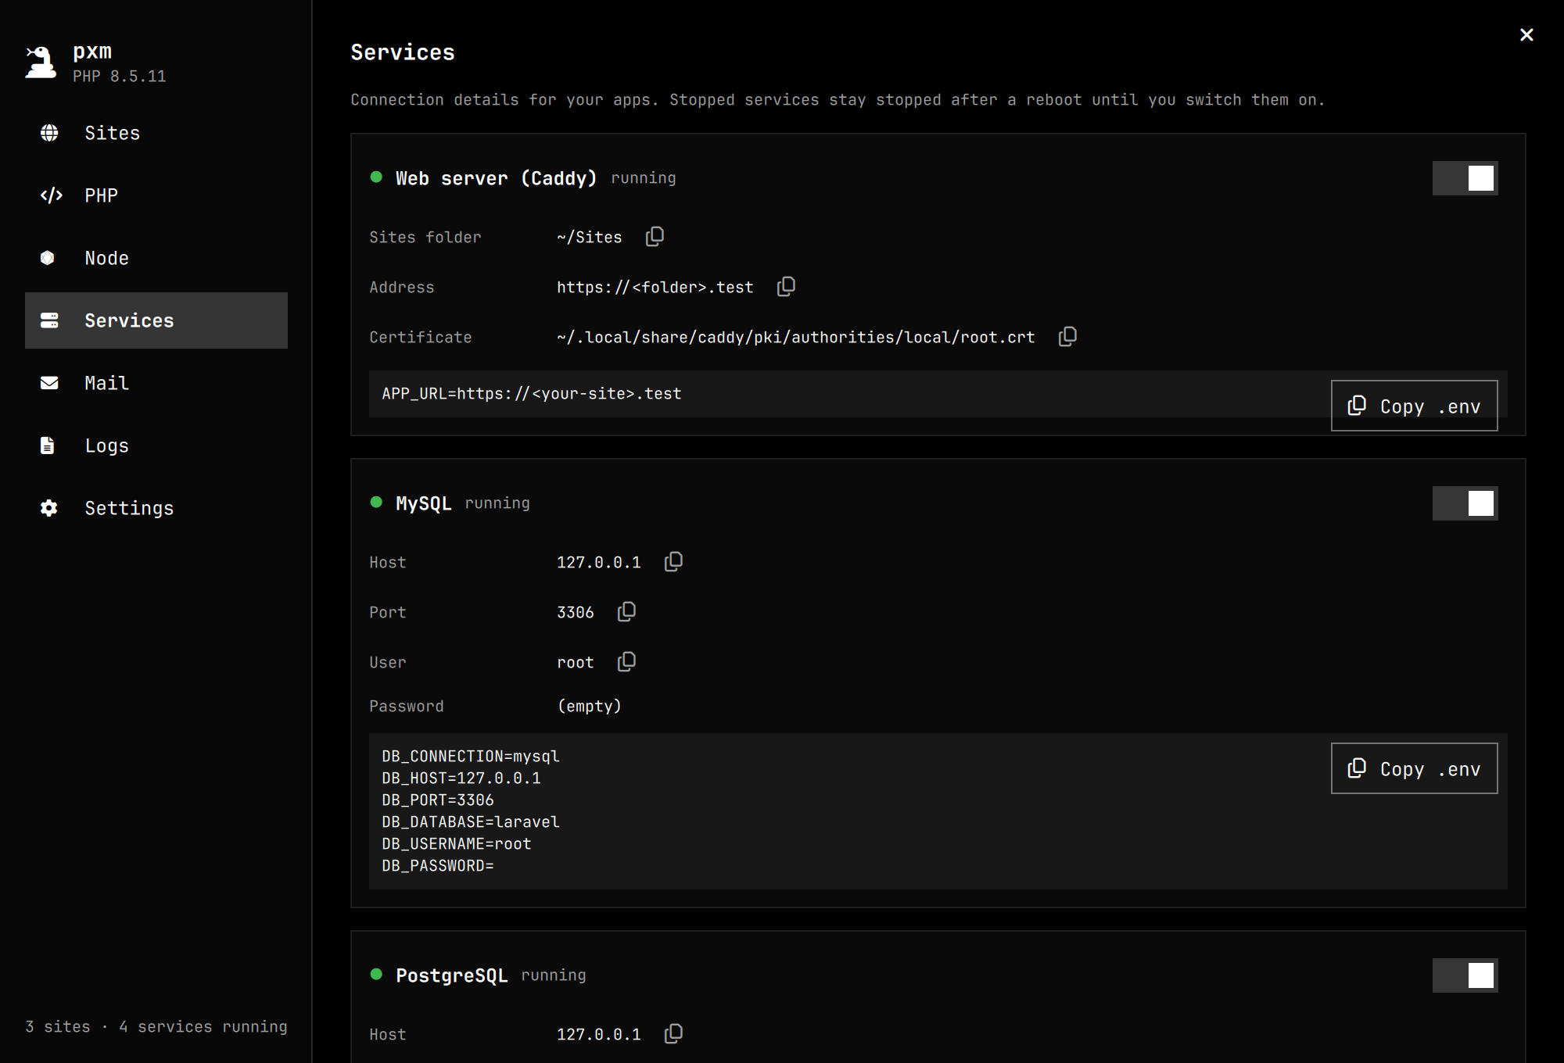Copy the PostgreSQL host value
The width and height of the screenshot is (1564, 1063).
tap(673, 1034)
